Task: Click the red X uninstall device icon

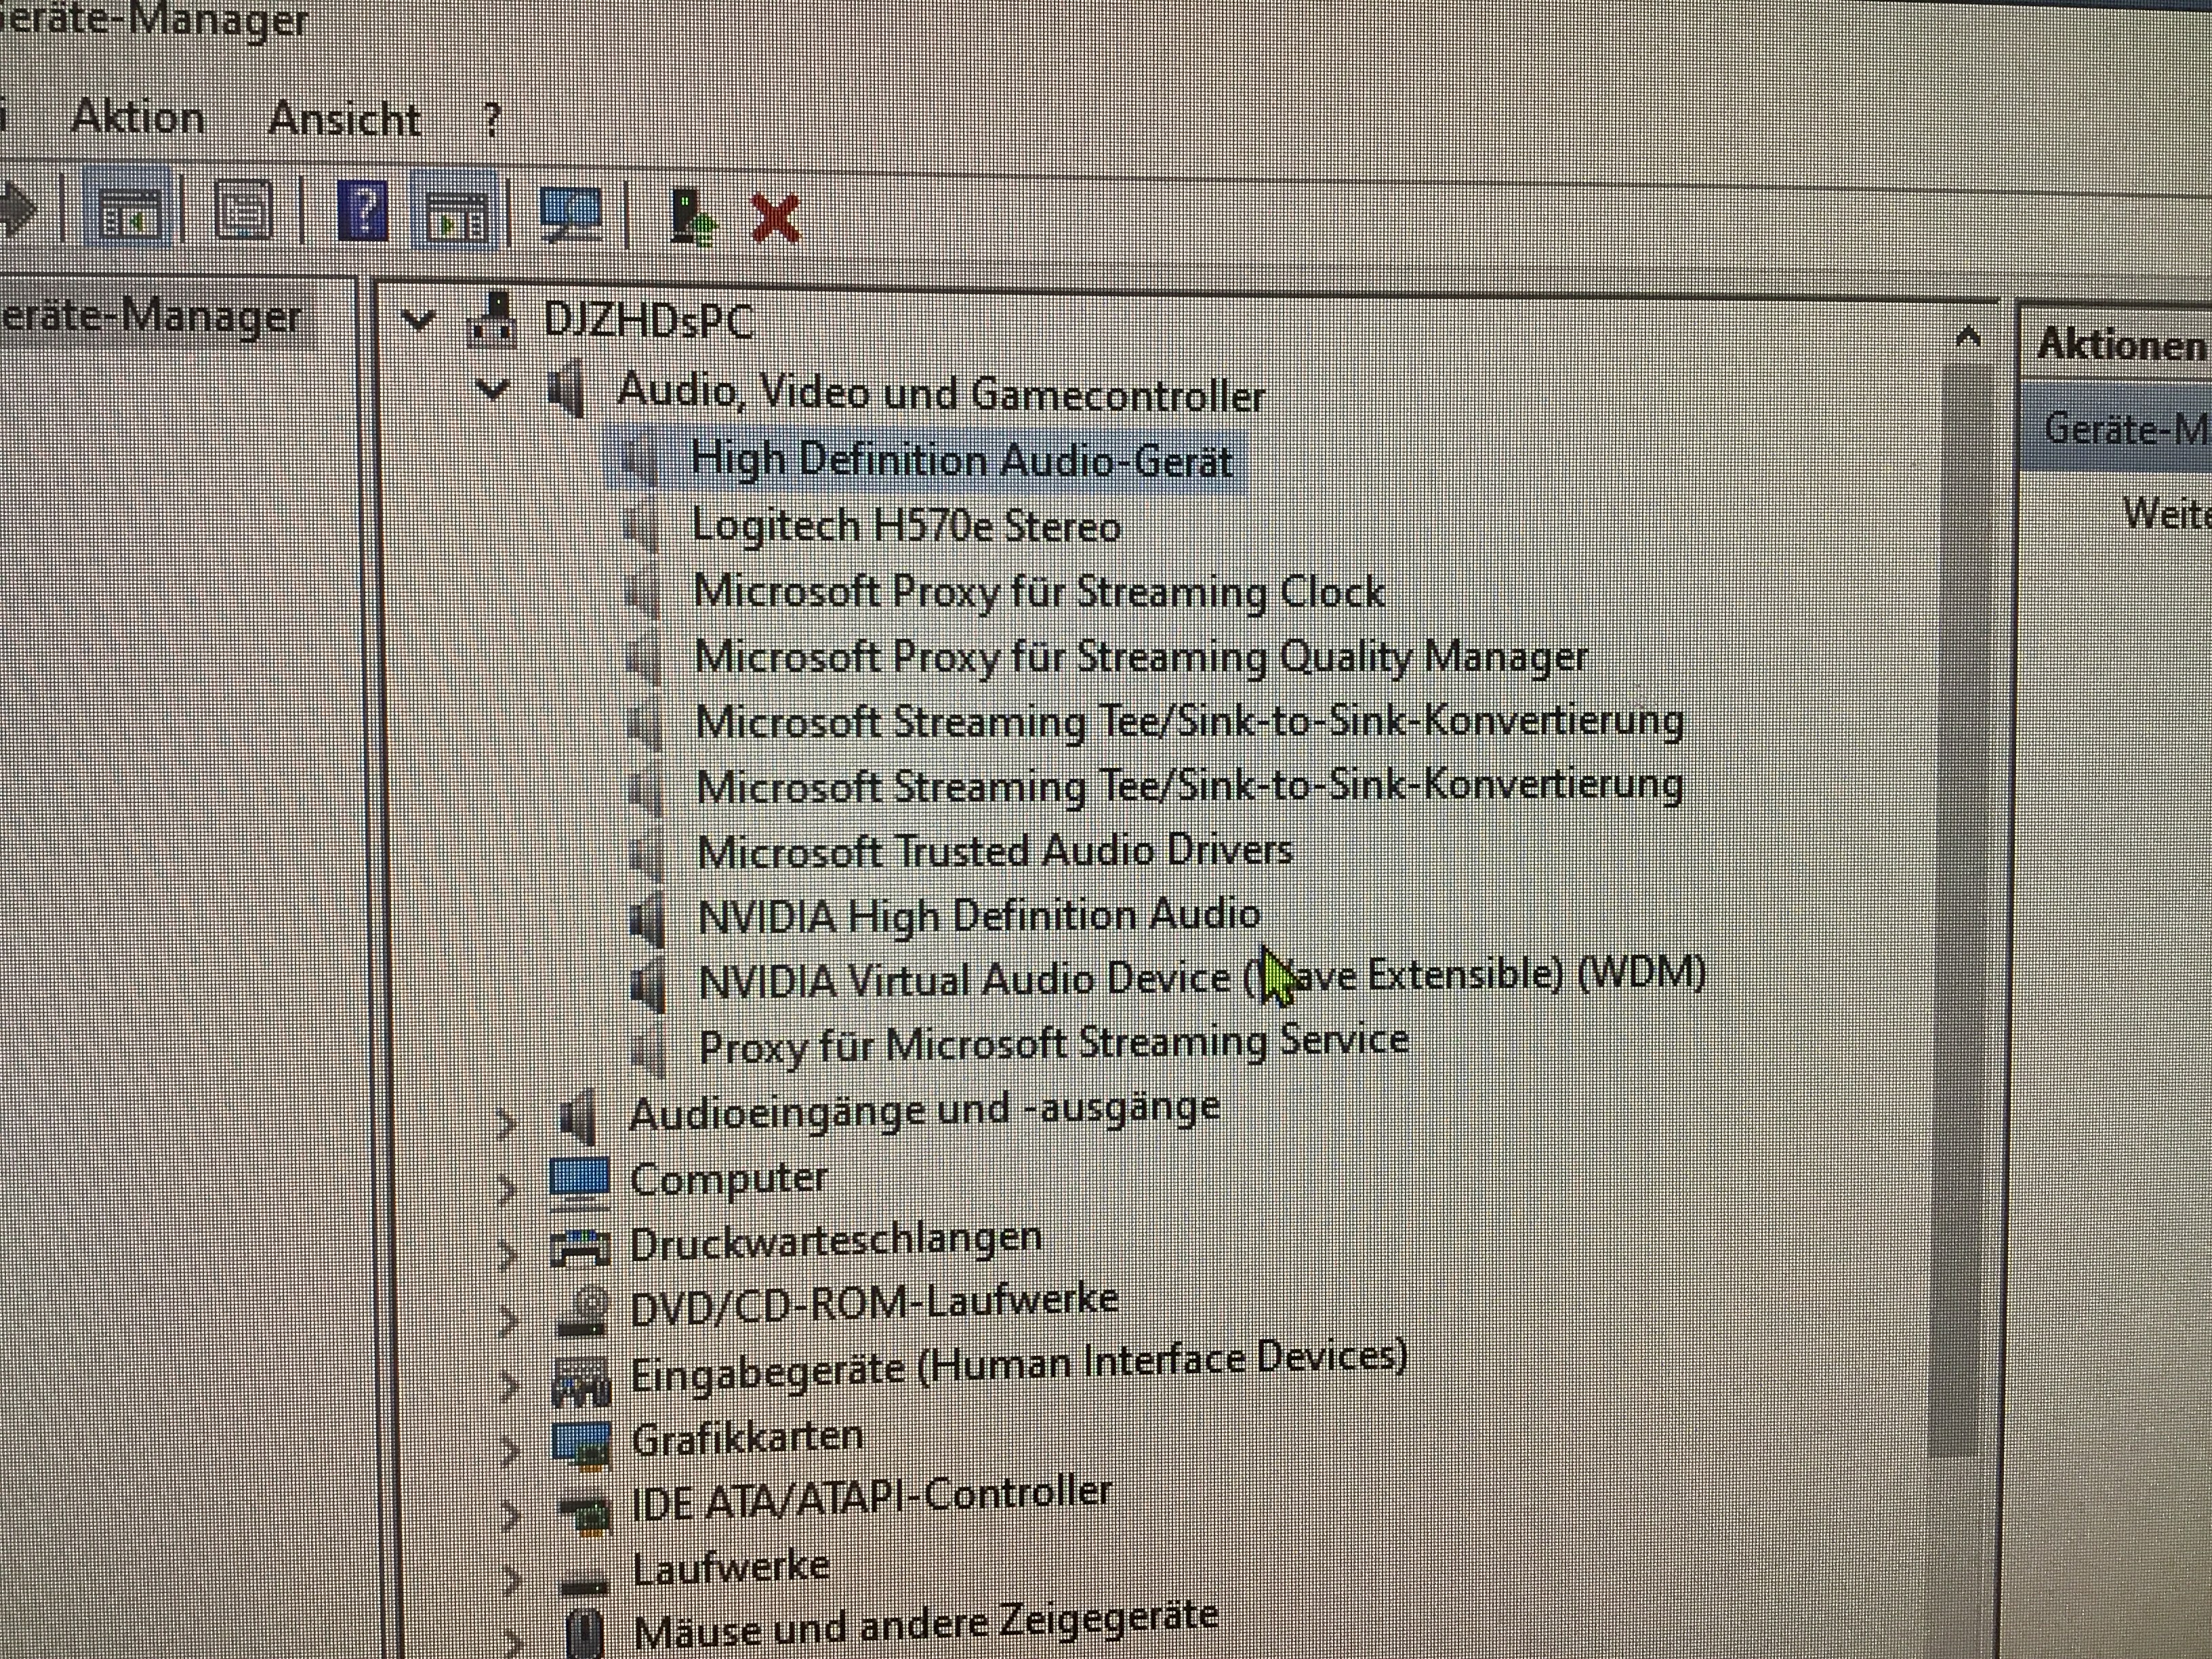Action: click(775, 218)
